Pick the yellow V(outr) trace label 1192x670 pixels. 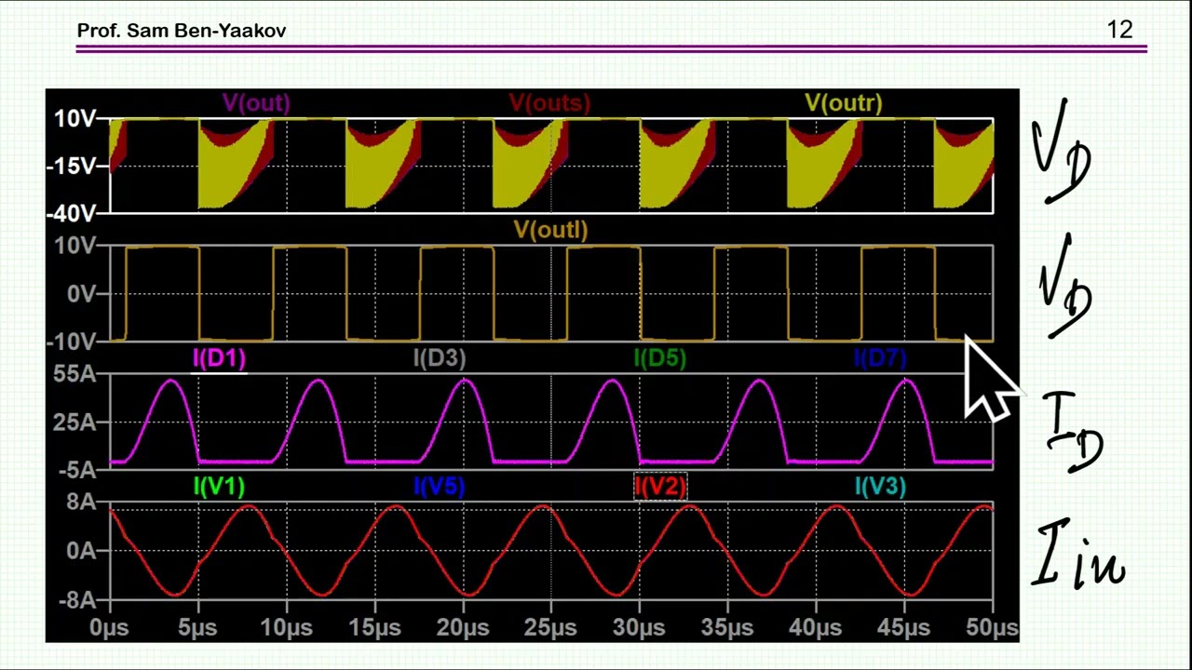pyautogui.click(x=844, y=103)
